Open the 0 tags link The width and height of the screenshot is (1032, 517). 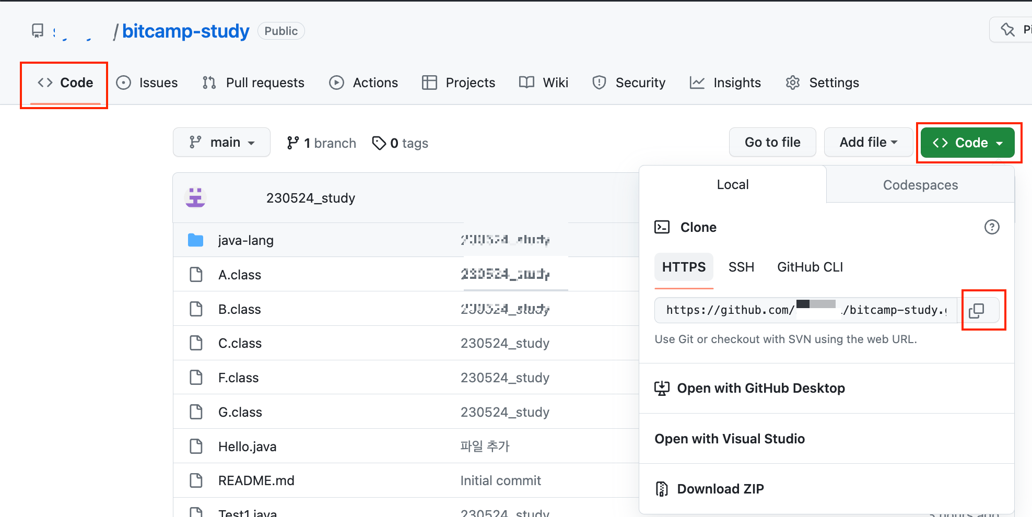(400, 143)
